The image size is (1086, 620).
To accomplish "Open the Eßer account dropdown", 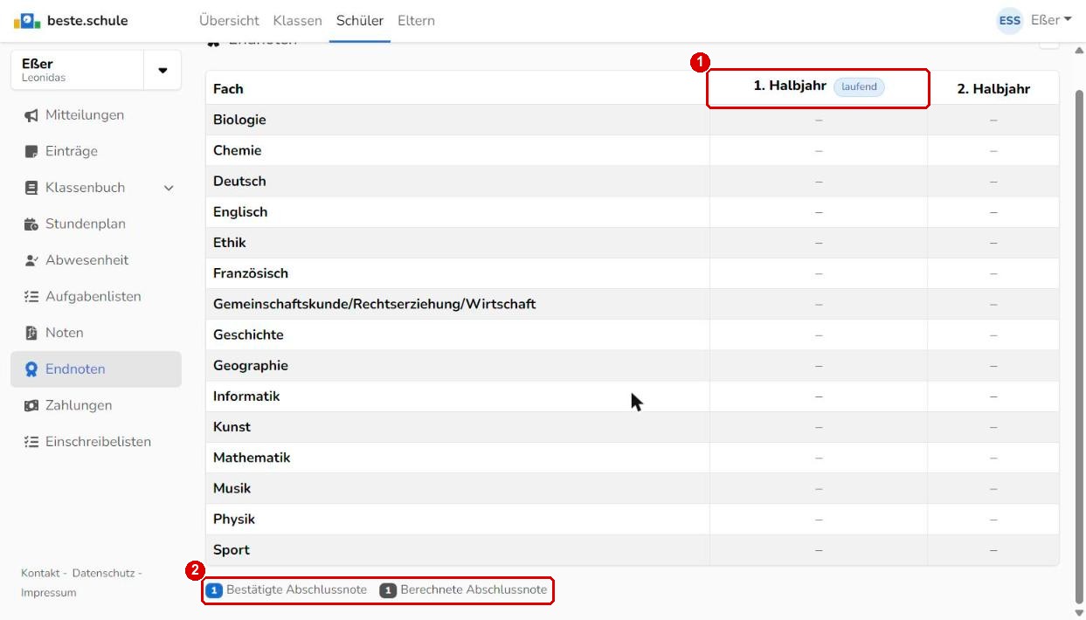I will click(1051, 20).
